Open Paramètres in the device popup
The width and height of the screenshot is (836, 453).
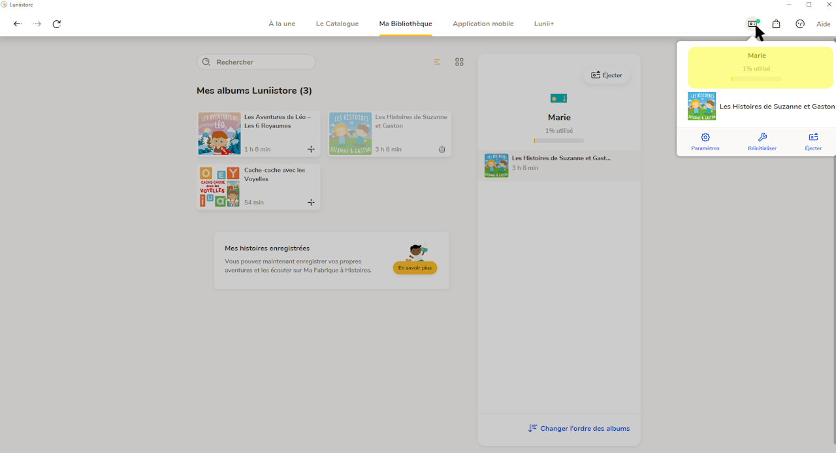[x=705, y=142]
